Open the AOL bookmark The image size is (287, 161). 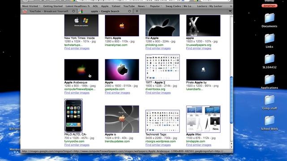click(x=95, y=6)
